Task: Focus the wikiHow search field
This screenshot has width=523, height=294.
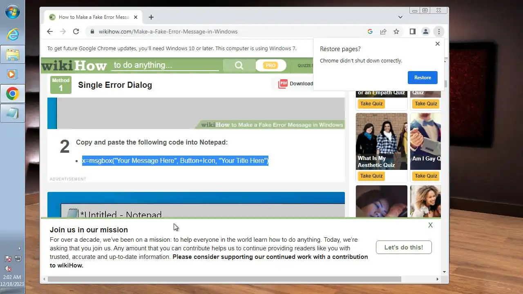Action: pyautogui.click(x=165, y=65)
